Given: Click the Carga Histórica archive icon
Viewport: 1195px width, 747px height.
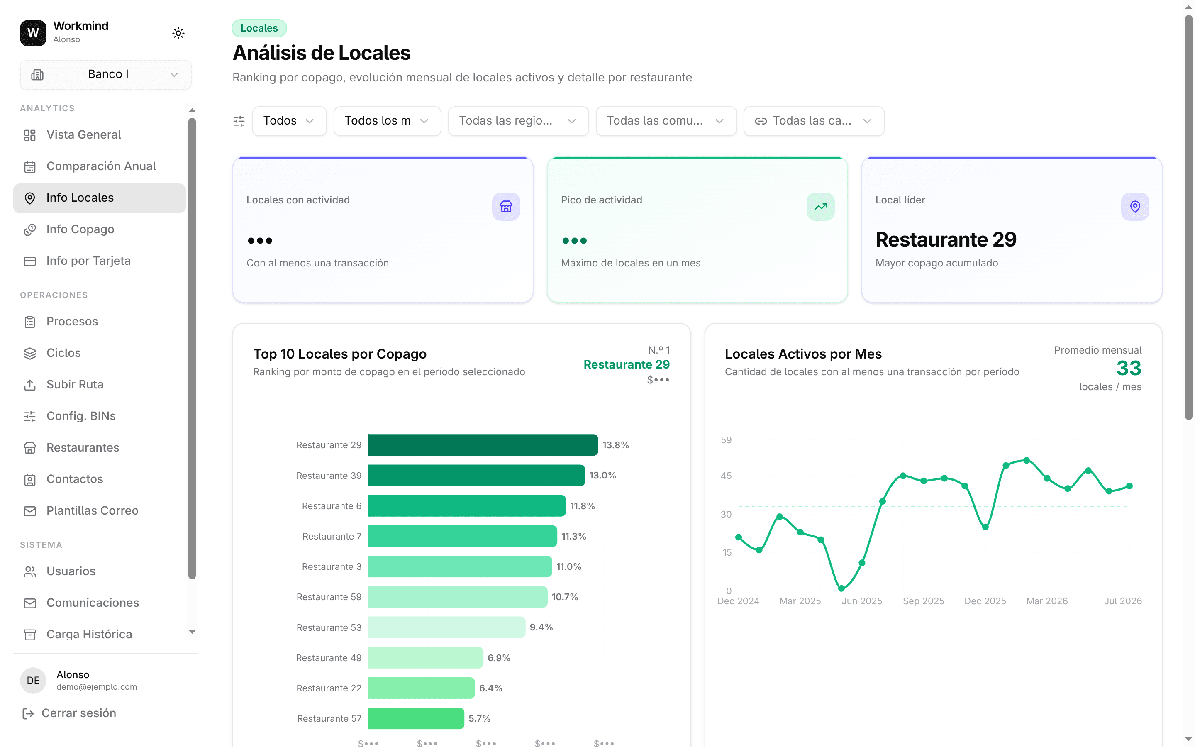Looking at the screenshot, I should (x=30, y=635).
